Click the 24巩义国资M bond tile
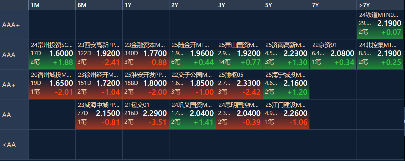405x161 pixels. coord(192,115)
